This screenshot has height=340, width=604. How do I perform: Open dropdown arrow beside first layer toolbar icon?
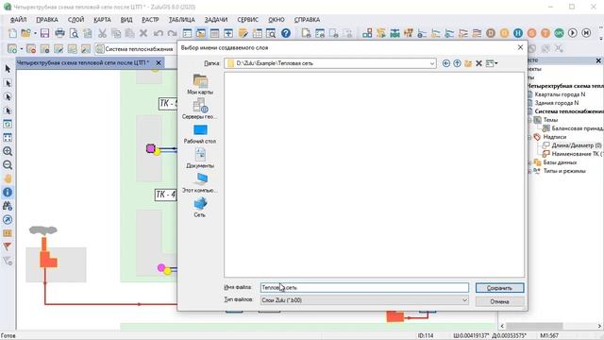click(21, 49)
